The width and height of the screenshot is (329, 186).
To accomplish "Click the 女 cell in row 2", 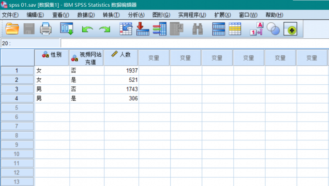I will click(52, 80).
